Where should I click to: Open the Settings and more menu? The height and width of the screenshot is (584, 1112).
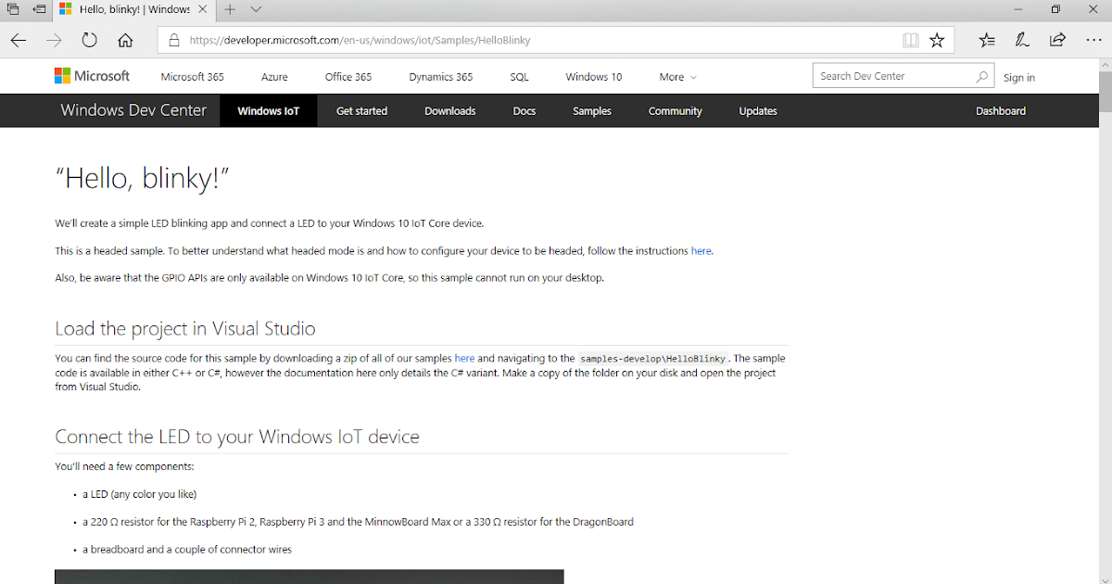point(1094,40)
